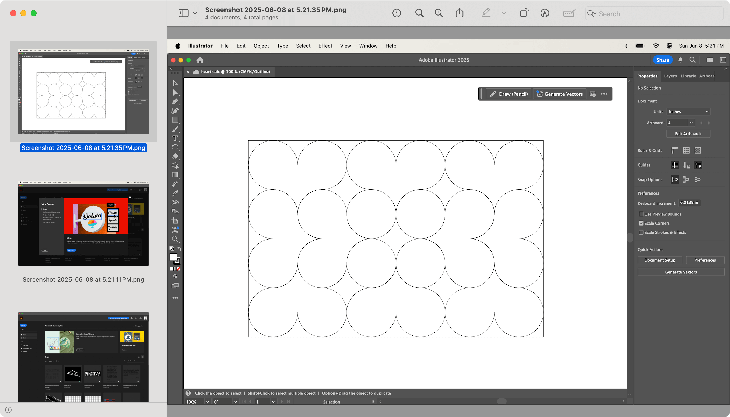Click the Edit Artboards button
The width and height of the screenshot is (730, 417).
(x=688, y=134)
